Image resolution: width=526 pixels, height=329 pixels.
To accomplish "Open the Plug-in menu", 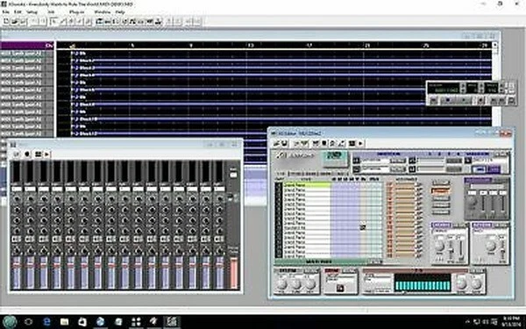I will point(77,12).
